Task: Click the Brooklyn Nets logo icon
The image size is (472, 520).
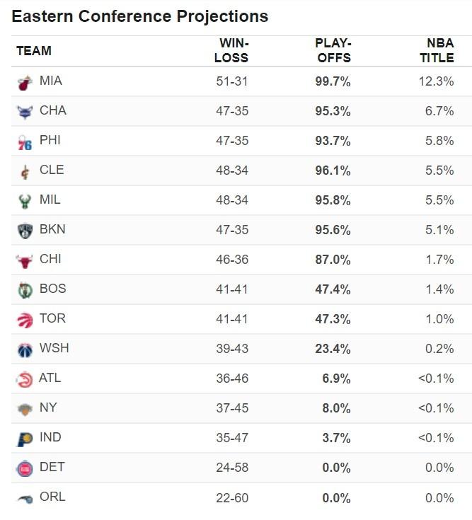Action: [25, 231]
